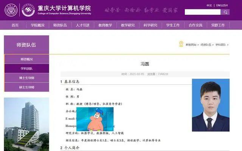The image size is (242, 151).
Task: Select 学科团队 in the sidebar
Action: click(x=27, y=69)
